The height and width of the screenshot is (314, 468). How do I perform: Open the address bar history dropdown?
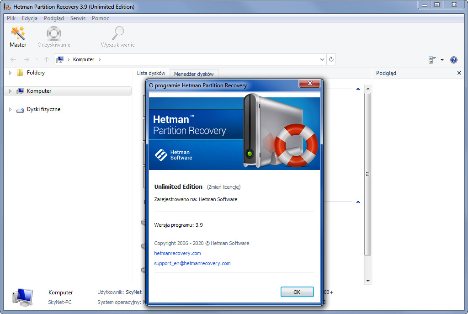tap(322, 59)
